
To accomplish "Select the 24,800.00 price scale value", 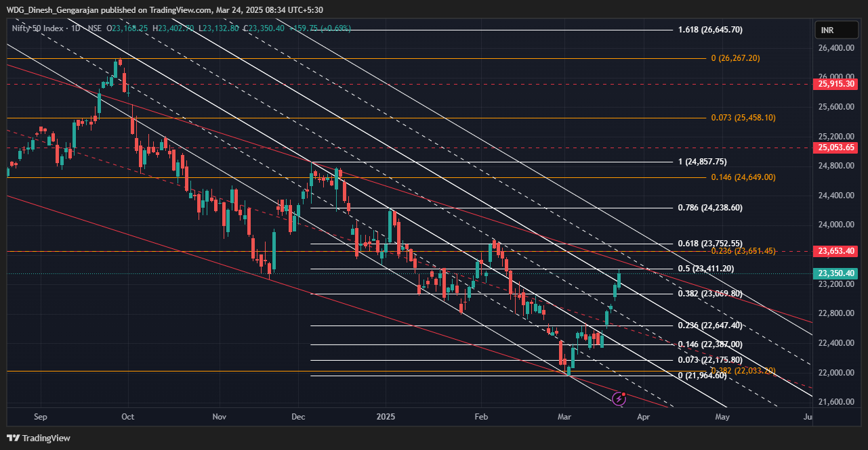I will click(x=835, y=166).
